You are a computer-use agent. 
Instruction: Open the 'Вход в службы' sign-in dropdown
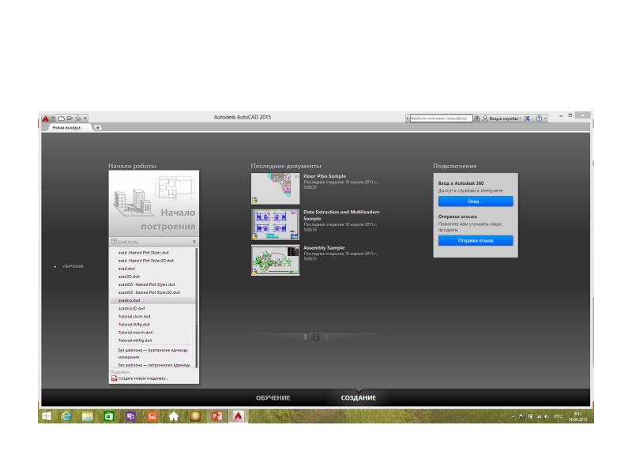(502, 118)
